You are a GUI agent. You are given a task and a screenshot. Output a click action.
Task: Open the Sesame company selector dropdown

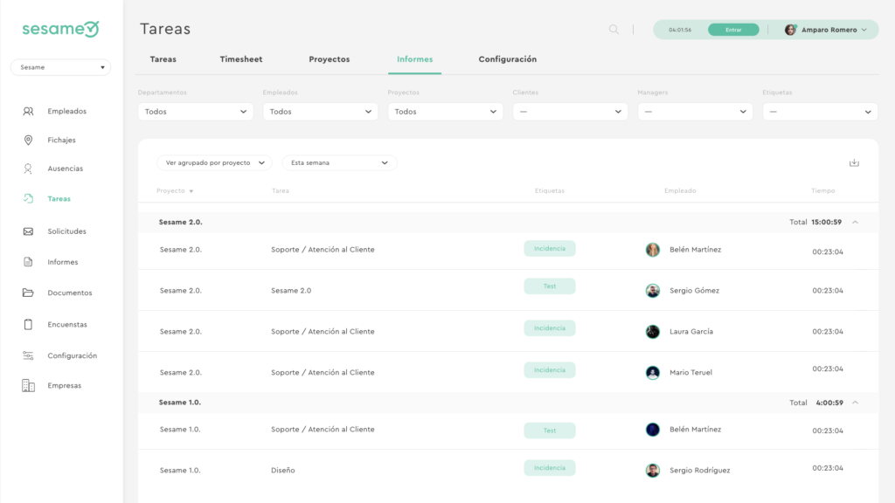click(60, 67)
